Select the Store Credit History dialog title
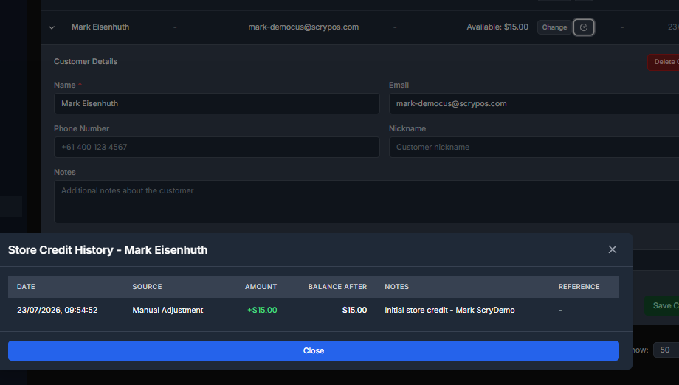Viewport: 679px width, 385px height. coord(108,250)
